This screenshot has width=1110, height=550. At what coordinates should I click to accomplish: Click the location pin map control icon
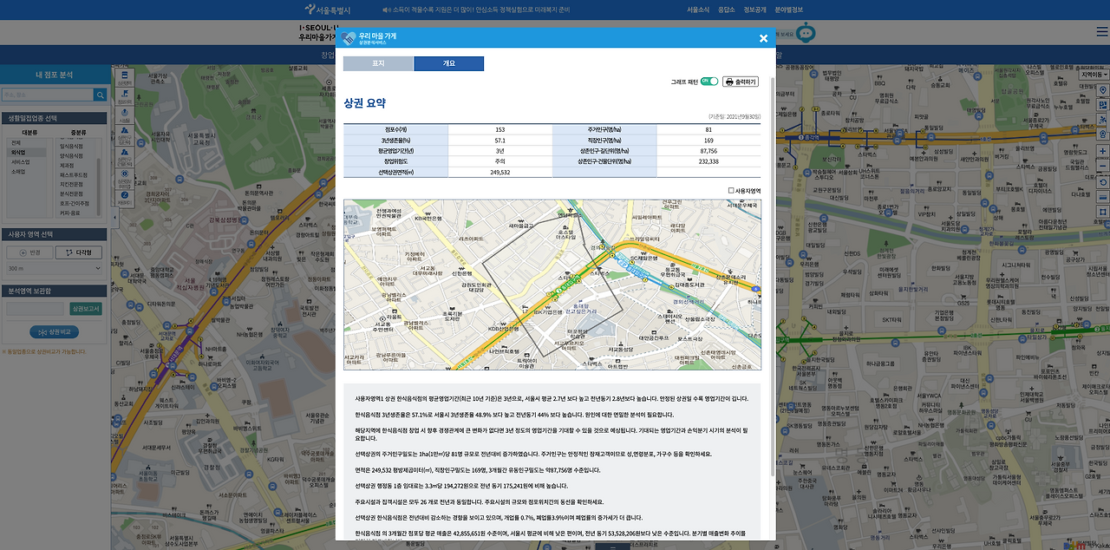1103,89
